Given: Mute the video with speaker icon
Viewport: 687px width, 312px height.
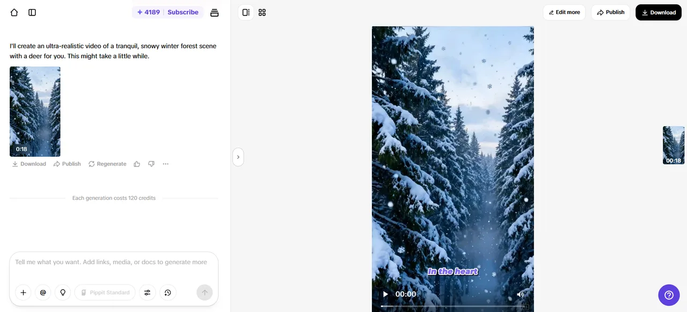Looking at the screenshot, I should tap(520, 294).
